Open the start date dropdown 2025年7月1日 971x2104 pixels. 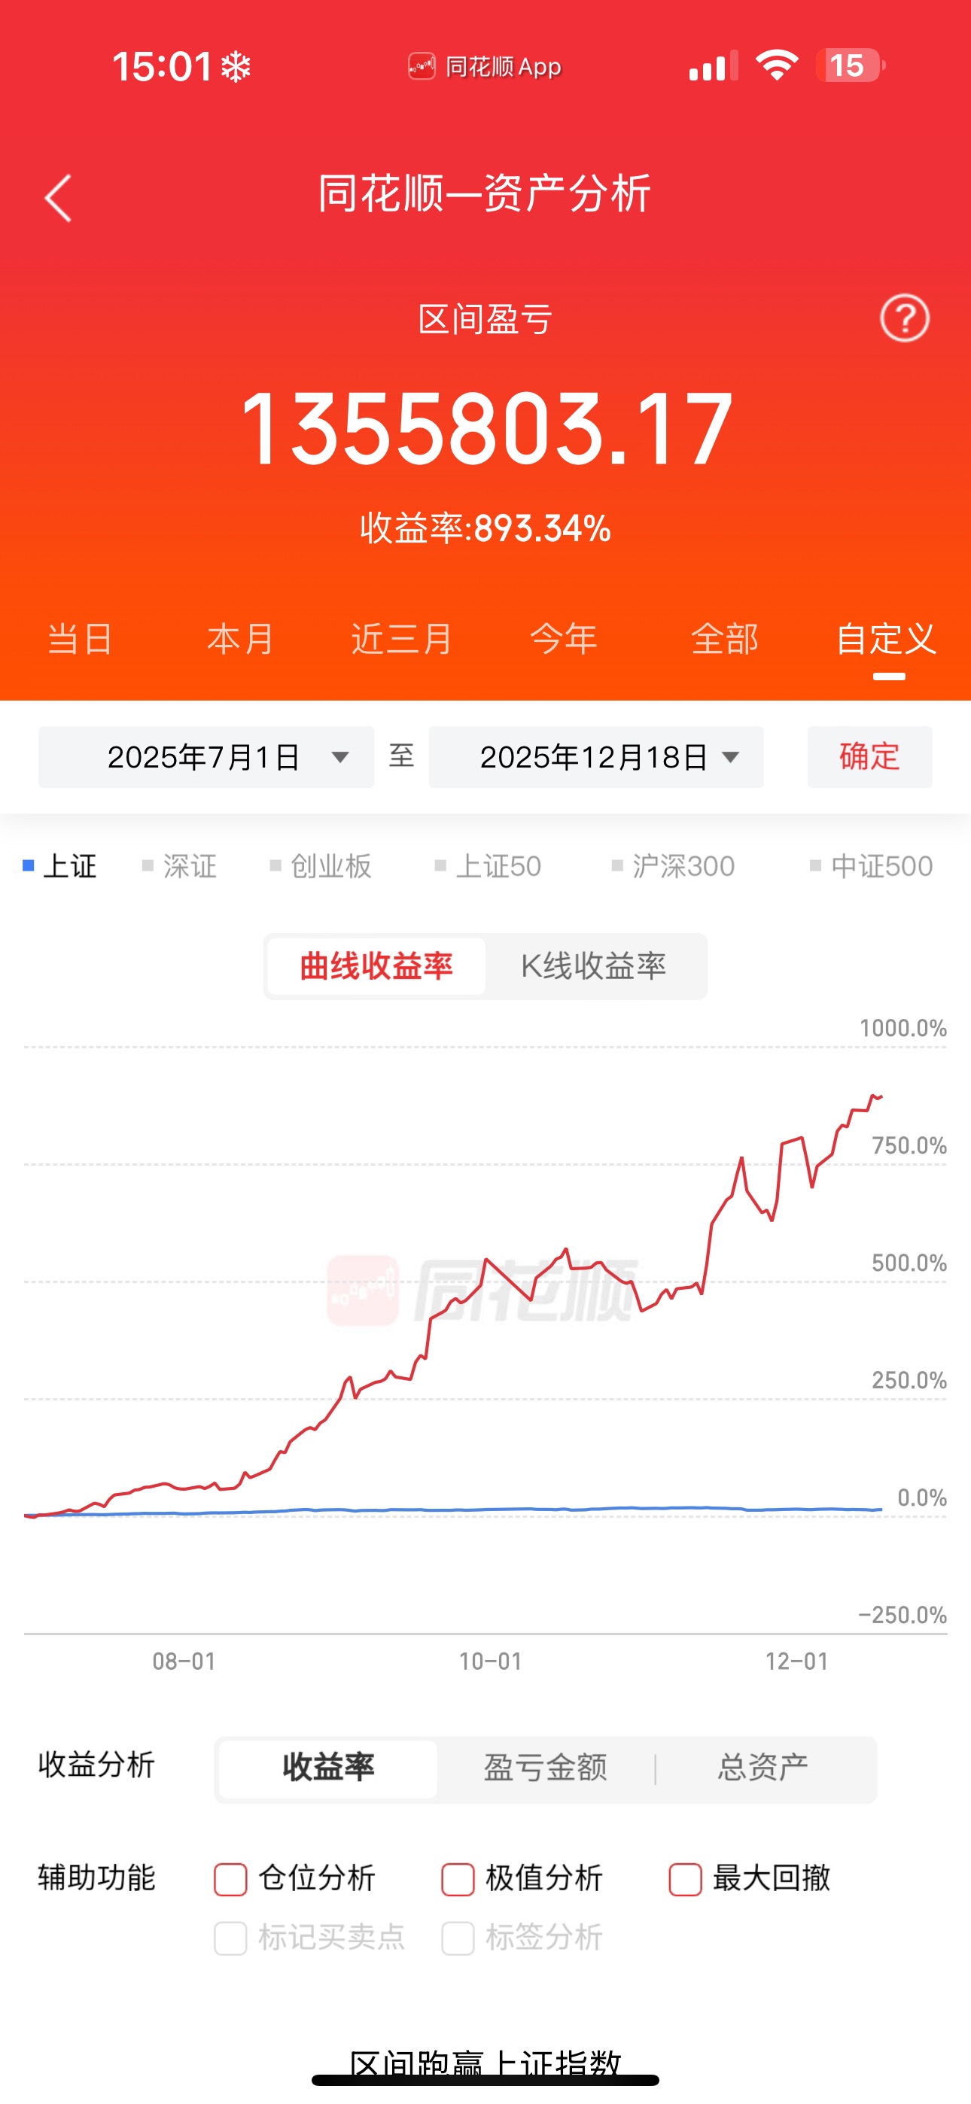pos(206,757)
